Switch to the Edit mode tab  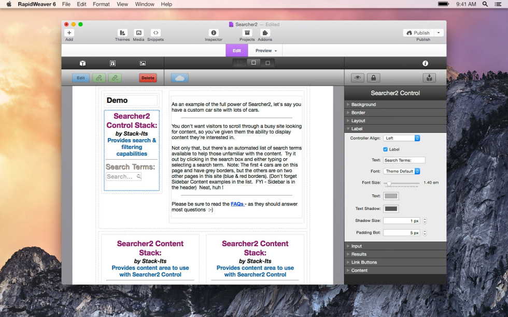tap(237, 50)
